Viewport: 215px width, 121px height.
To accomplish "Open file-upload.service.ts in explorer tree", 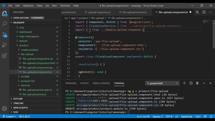I will (34, 94).
